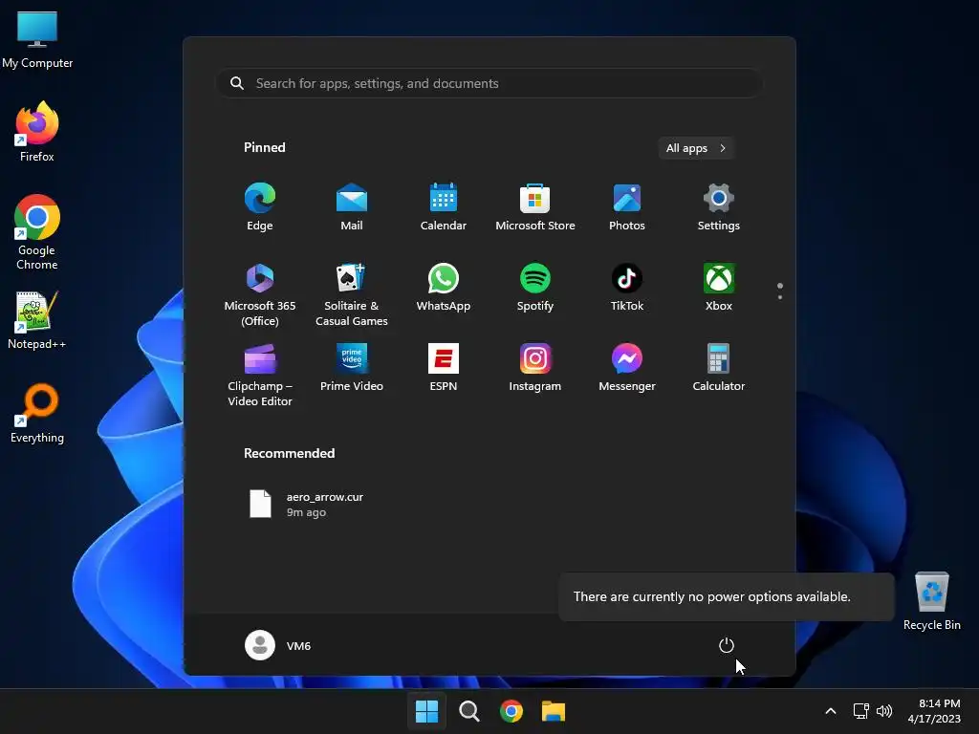Open Chrome from the taskbar
Viewport: 979px width, 734px height.
pyautogui.click(x=511, y=711)
